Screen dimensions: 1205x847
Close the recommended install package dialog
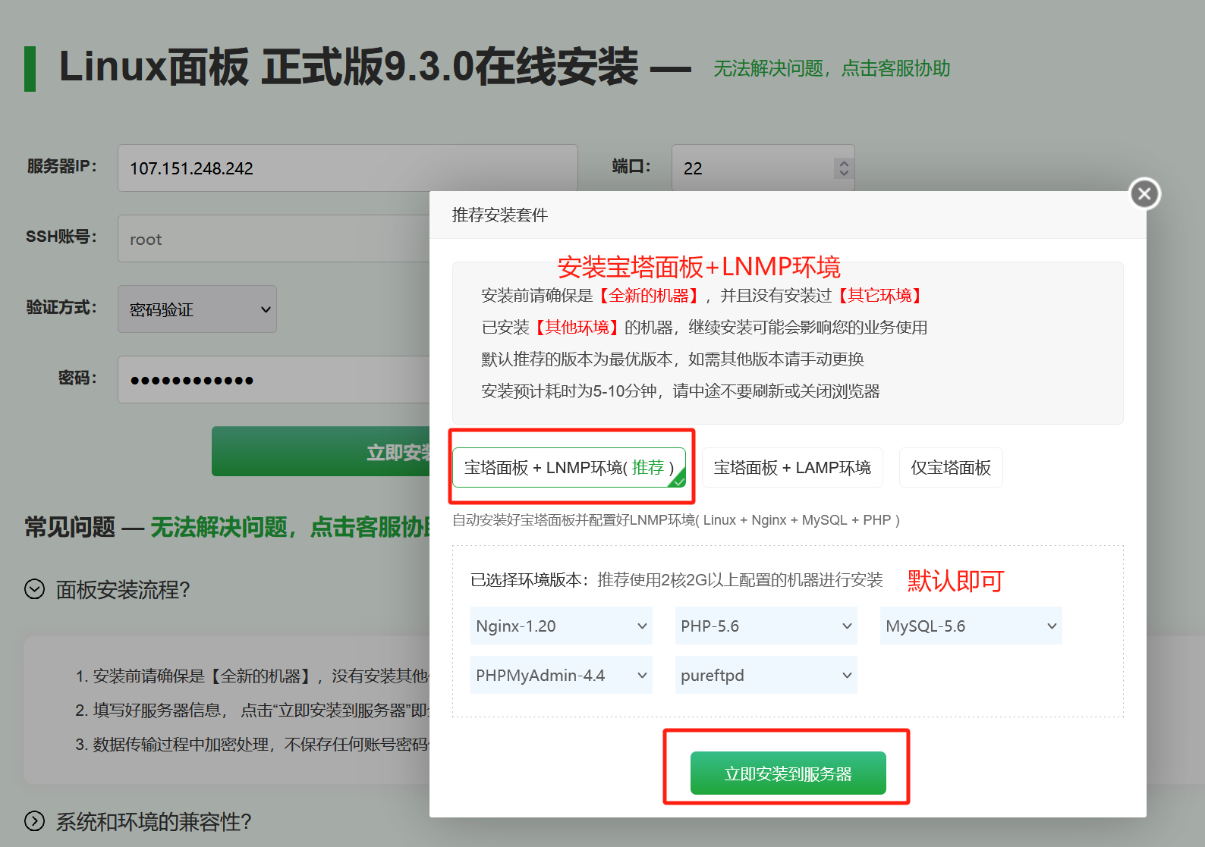[1145, 194]
